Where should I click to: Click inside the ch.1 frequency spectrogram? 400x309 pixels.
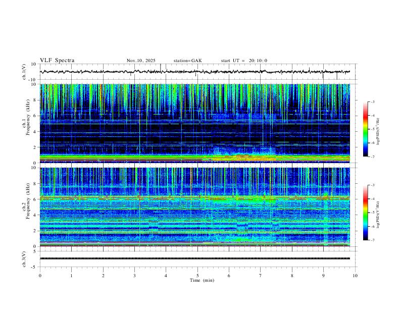pos(194,123)
